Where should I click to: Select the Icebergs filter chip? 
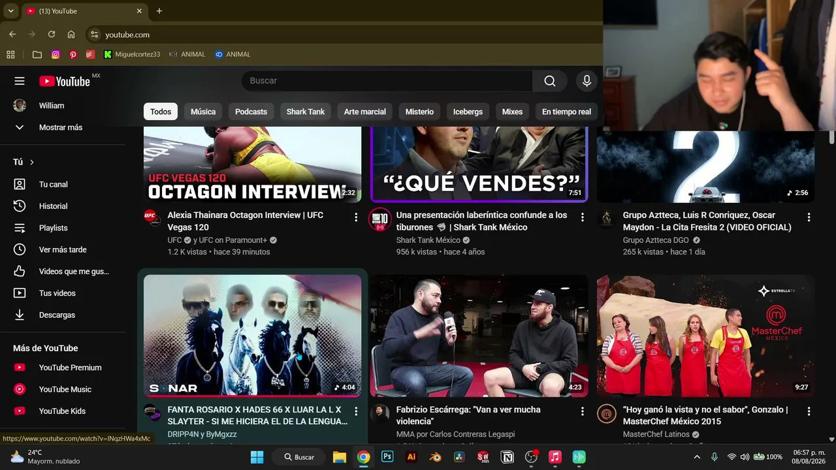[468, 112]
